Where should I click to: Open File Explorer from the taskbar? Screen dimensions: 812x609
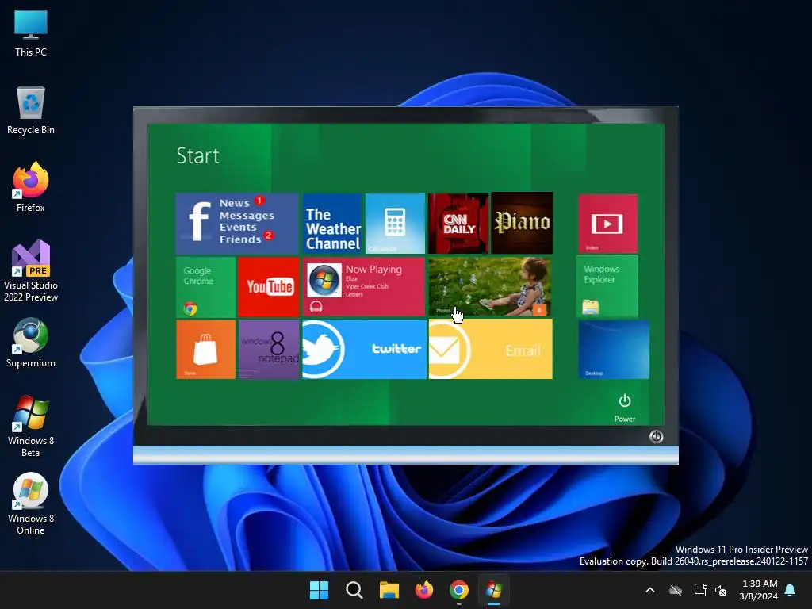tap(389, 590)
